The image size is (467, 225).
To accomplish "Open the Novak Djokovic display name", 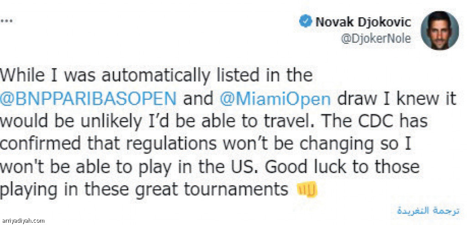I will click(x=363, y=22).
